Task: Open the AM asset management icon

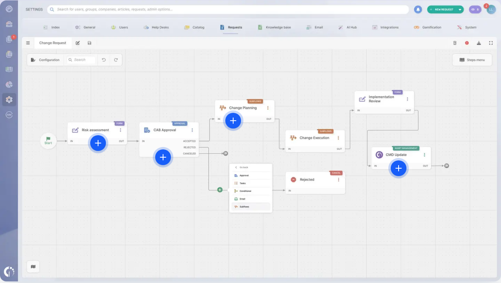Action: pyautogui.click(x=9, y=115)
